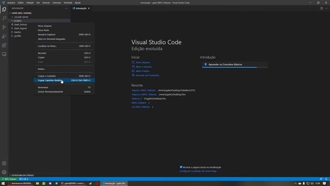Expand the .vscode-server folder

click(x=21, y=17)
